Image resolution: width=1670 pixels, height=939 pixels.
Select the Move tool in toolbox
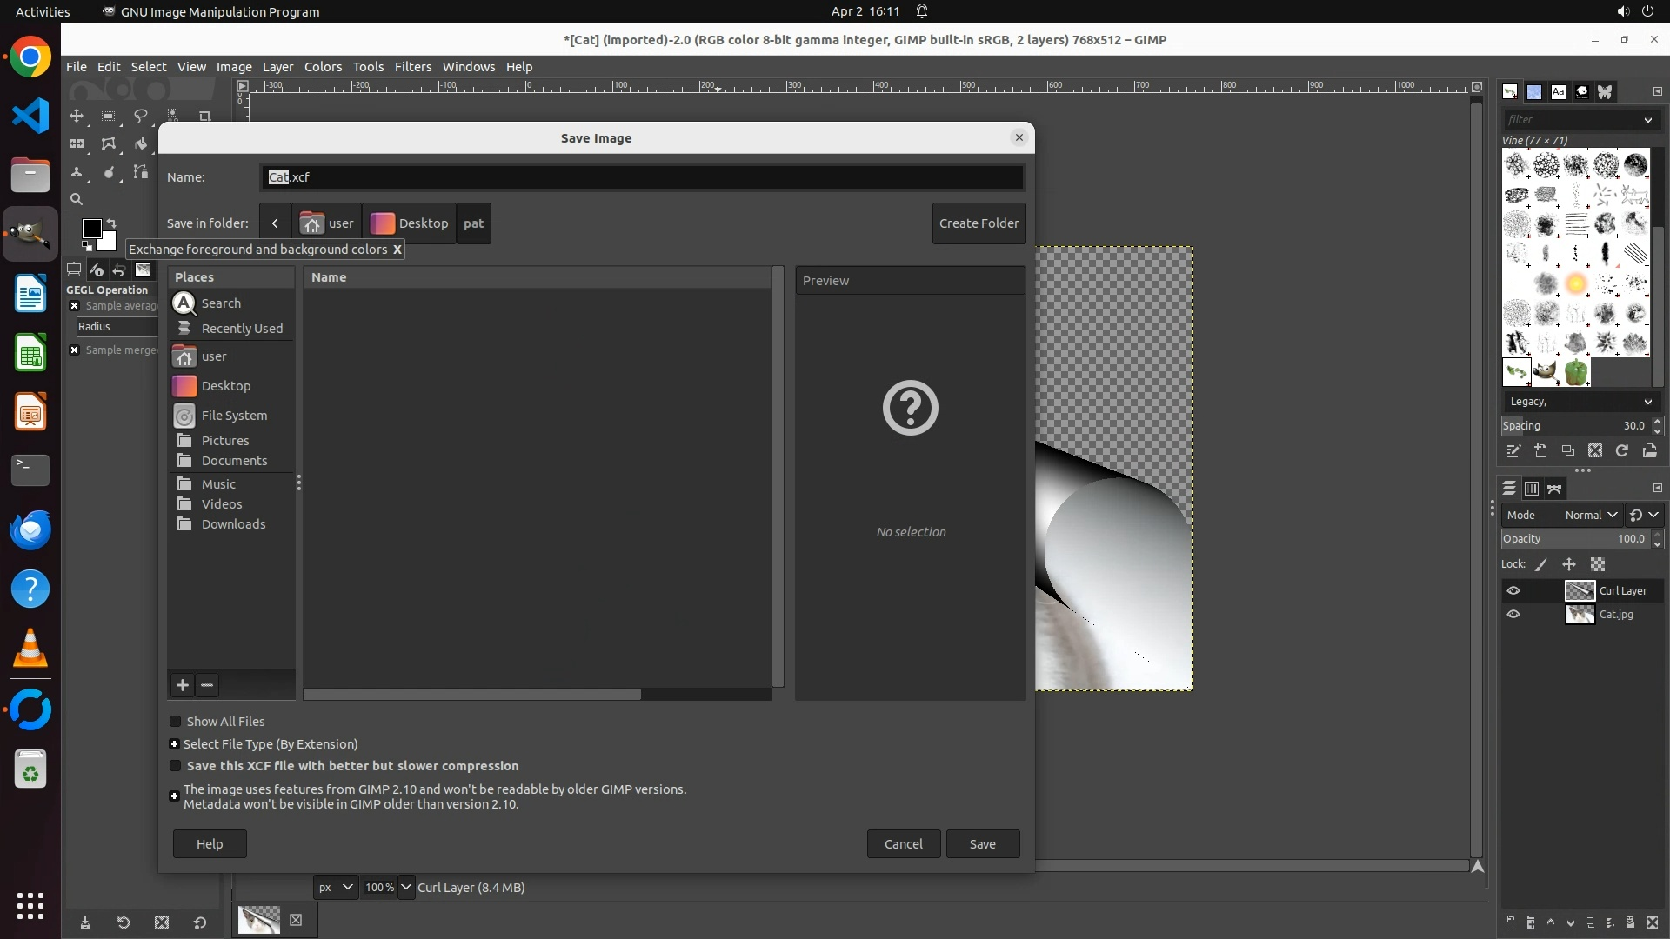click(x=77, y=116)
